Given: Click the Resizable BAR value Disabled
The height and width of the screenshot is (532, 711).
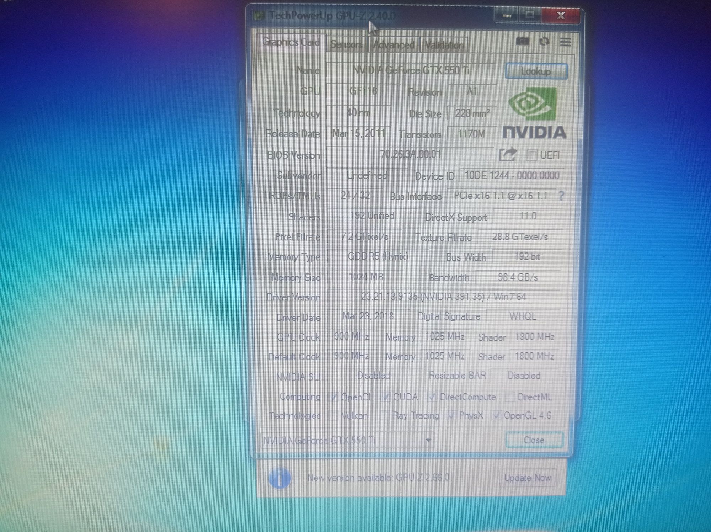Looking at the screenshot, I should coord(524,376).
